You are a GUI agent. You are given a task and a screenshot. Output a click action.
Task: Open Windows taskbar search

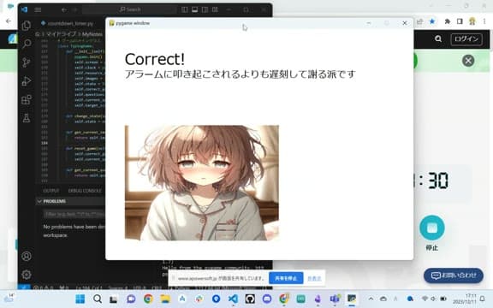click(x=98, y=299)
